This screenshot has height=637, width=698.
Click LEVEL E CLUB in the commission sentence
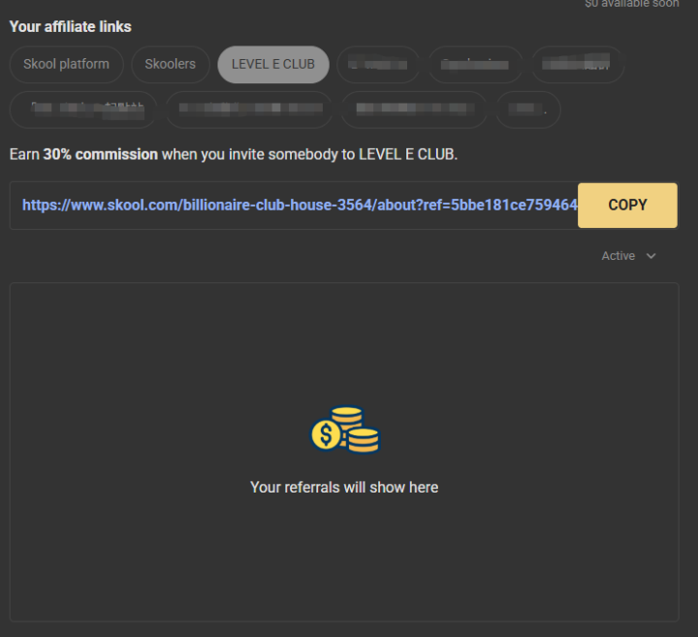(406, 154)
